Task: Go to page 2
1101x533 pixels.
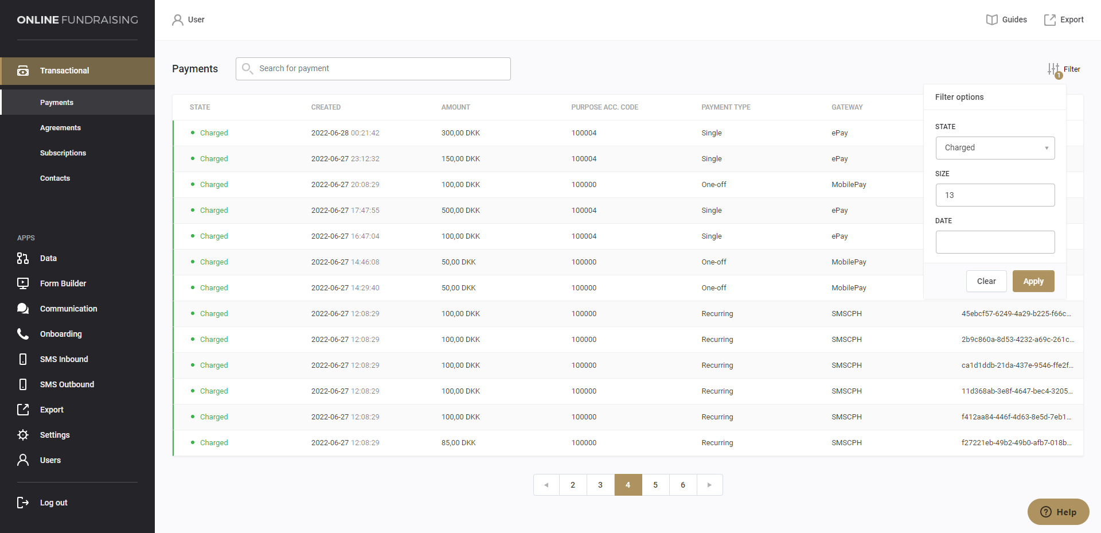Action: (x=573, y=485)
